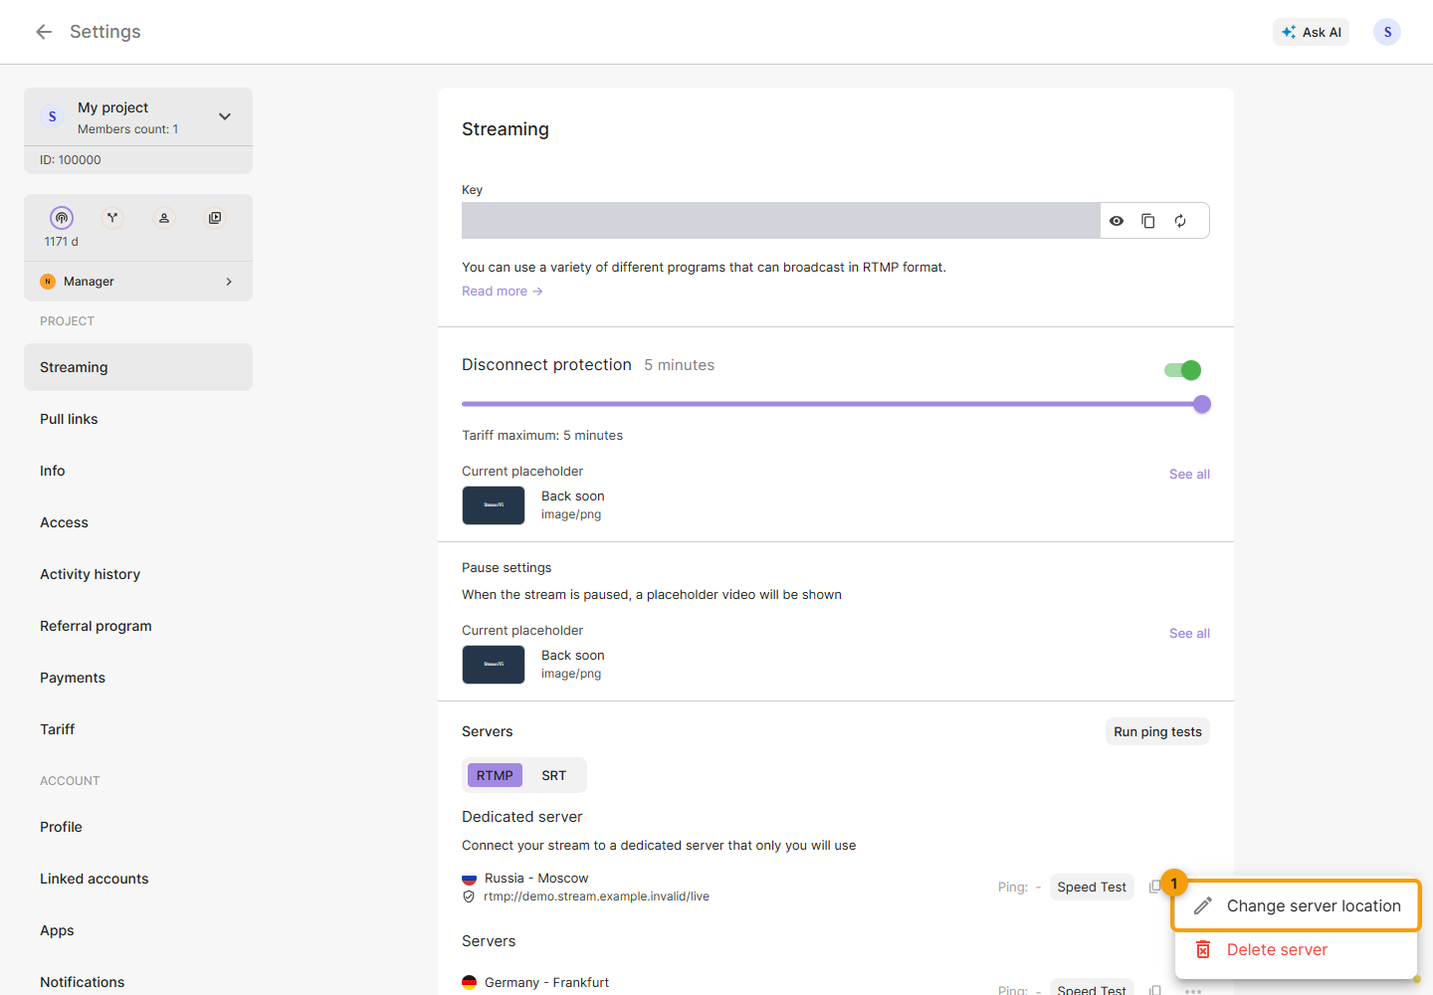1433x995 pixels.
Task: Select the rtmp://demo.stream.example.invalid/live URL
Action: 596,896
